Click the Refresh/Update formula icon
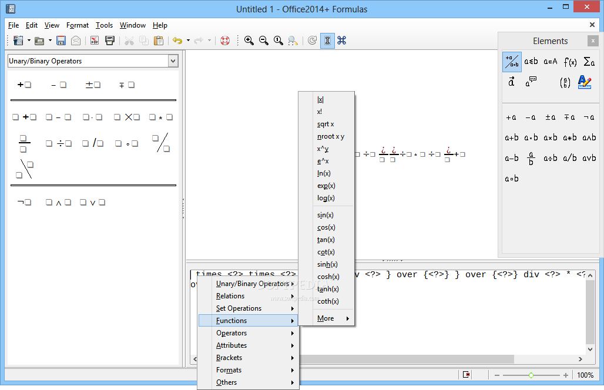 click(313, 41)
